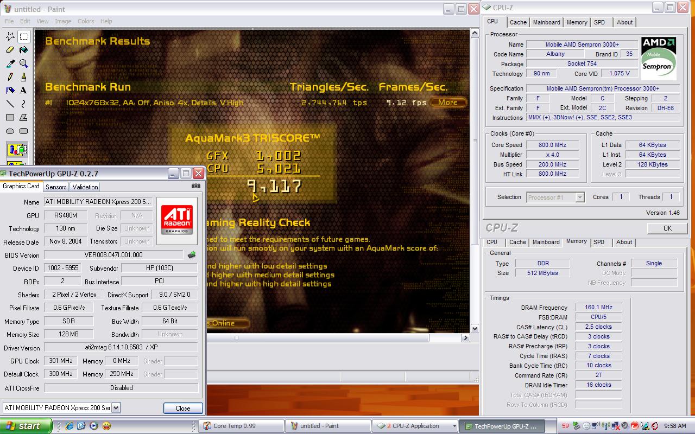Screen dimensions: 695x434
Task: Click the Paint vertical scrollbar down arrow
Action: (x=475, y=328)
